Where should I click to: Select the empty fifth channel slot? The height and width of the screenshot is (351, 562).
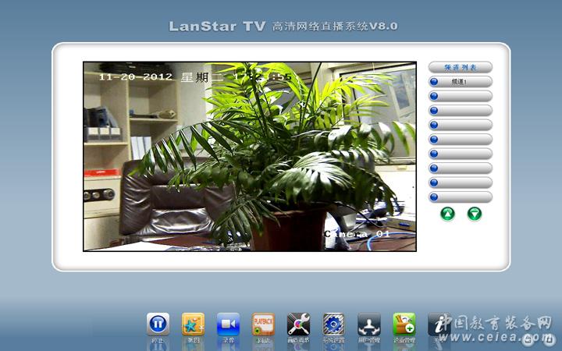click(x=461, y=140)
